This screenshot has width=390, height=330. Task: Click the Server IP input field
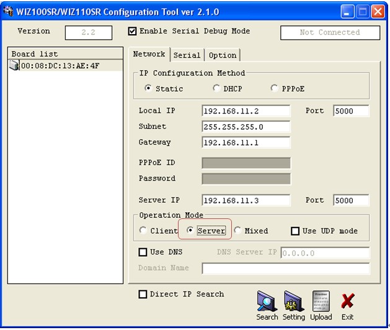[246, 200]
